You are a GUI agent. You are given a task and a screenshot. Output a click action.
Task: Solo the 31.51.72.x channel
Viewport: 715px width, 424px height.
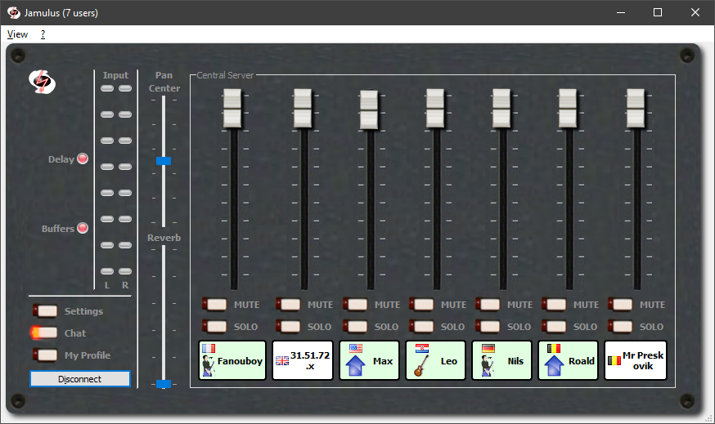(x=288, y=326)
